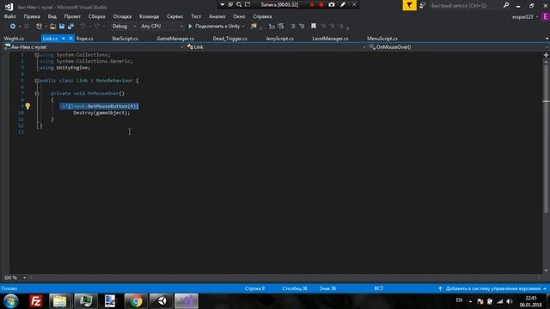Image resolution: width=550 pixels, height=309 pixels.
Task: Click the recorder camera snapshot icon
Action: coord(332,4)
